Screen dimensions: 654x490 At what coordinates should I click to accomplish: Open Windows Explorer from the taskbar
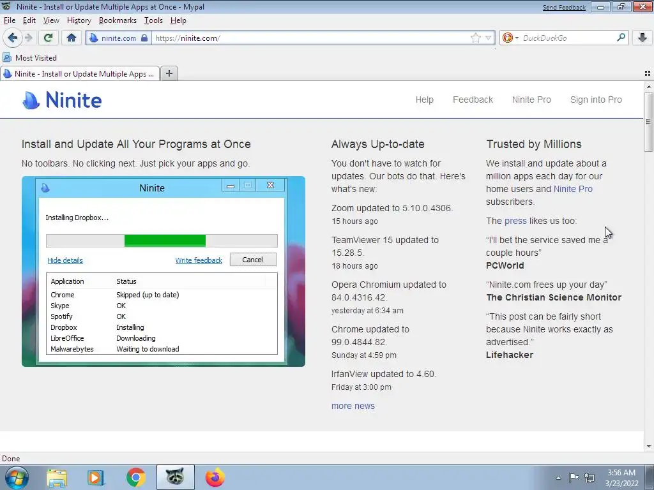[x=57, y=477]
